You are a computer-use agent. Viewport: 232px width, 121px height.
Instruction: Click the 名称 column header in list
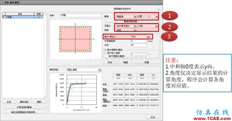point(20,14)
